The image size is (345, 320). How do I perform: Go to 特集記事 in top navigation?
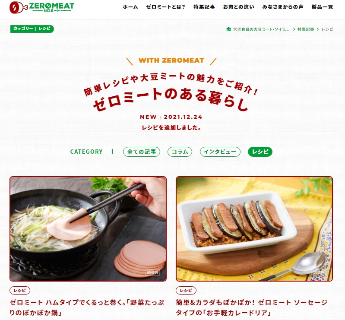[x=204, y=7]
